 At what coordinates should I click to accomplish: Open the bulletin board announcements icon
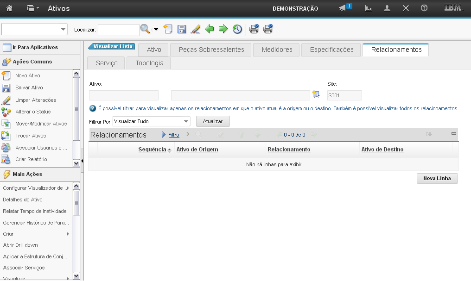tap(343, 8)
